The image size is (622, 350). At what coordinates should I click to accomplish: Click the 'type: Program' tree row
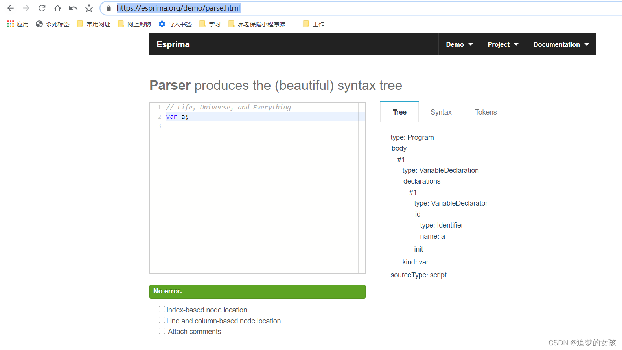click(x=412, y=137)
